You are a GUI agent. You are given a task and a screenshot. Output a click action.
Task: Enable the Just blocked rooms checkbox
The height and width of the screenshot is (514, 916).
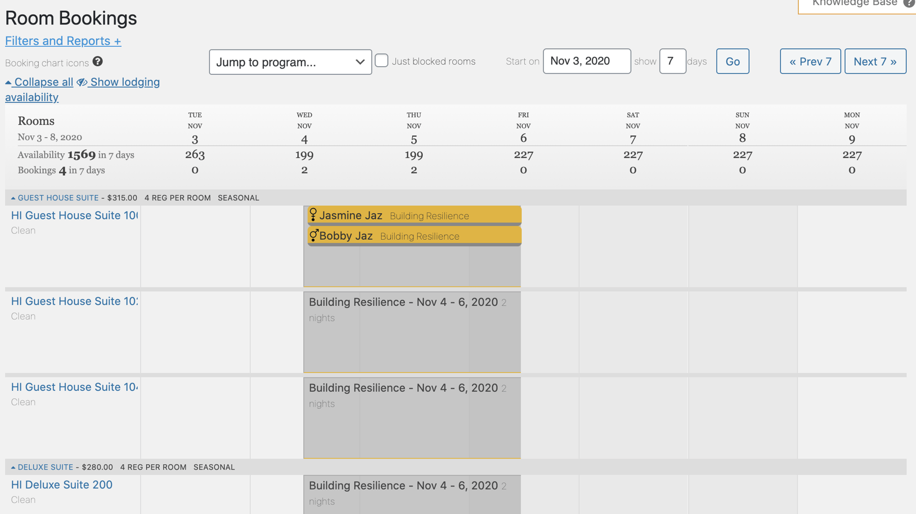(x=382, y=61)
